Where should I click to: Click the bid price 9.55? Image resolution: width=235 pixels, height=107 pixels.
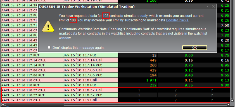pos(189,85)
